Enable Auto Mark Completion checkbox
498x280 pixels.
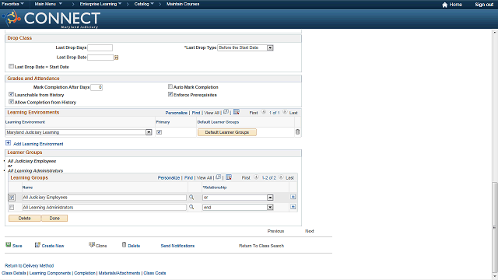tap(170, 86)
